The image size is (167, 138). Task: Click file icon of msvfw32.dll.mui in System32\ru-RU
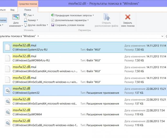coord(8,47)
